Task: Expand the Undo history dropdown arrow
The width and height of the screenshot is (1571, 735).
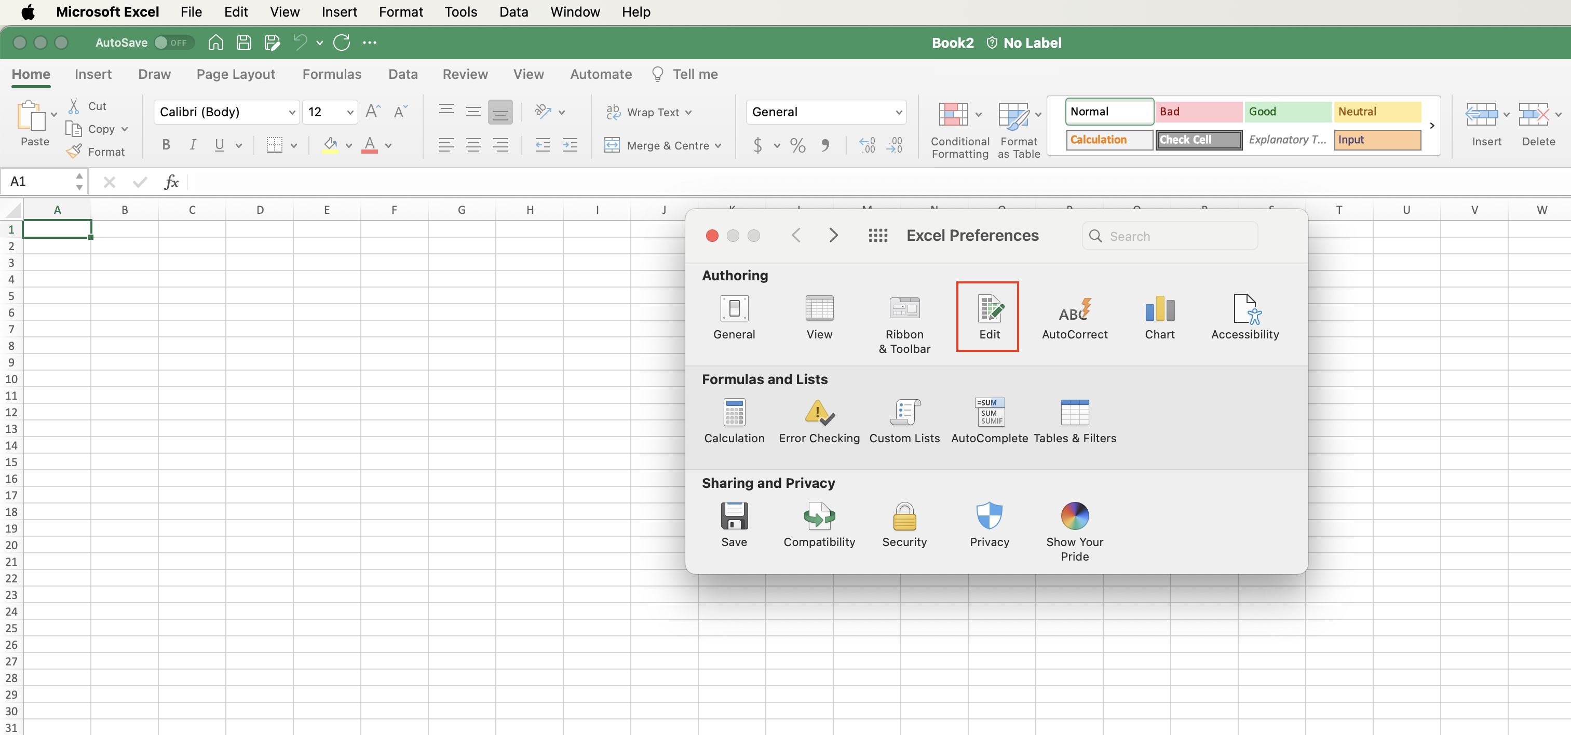Action: (319, 42)
